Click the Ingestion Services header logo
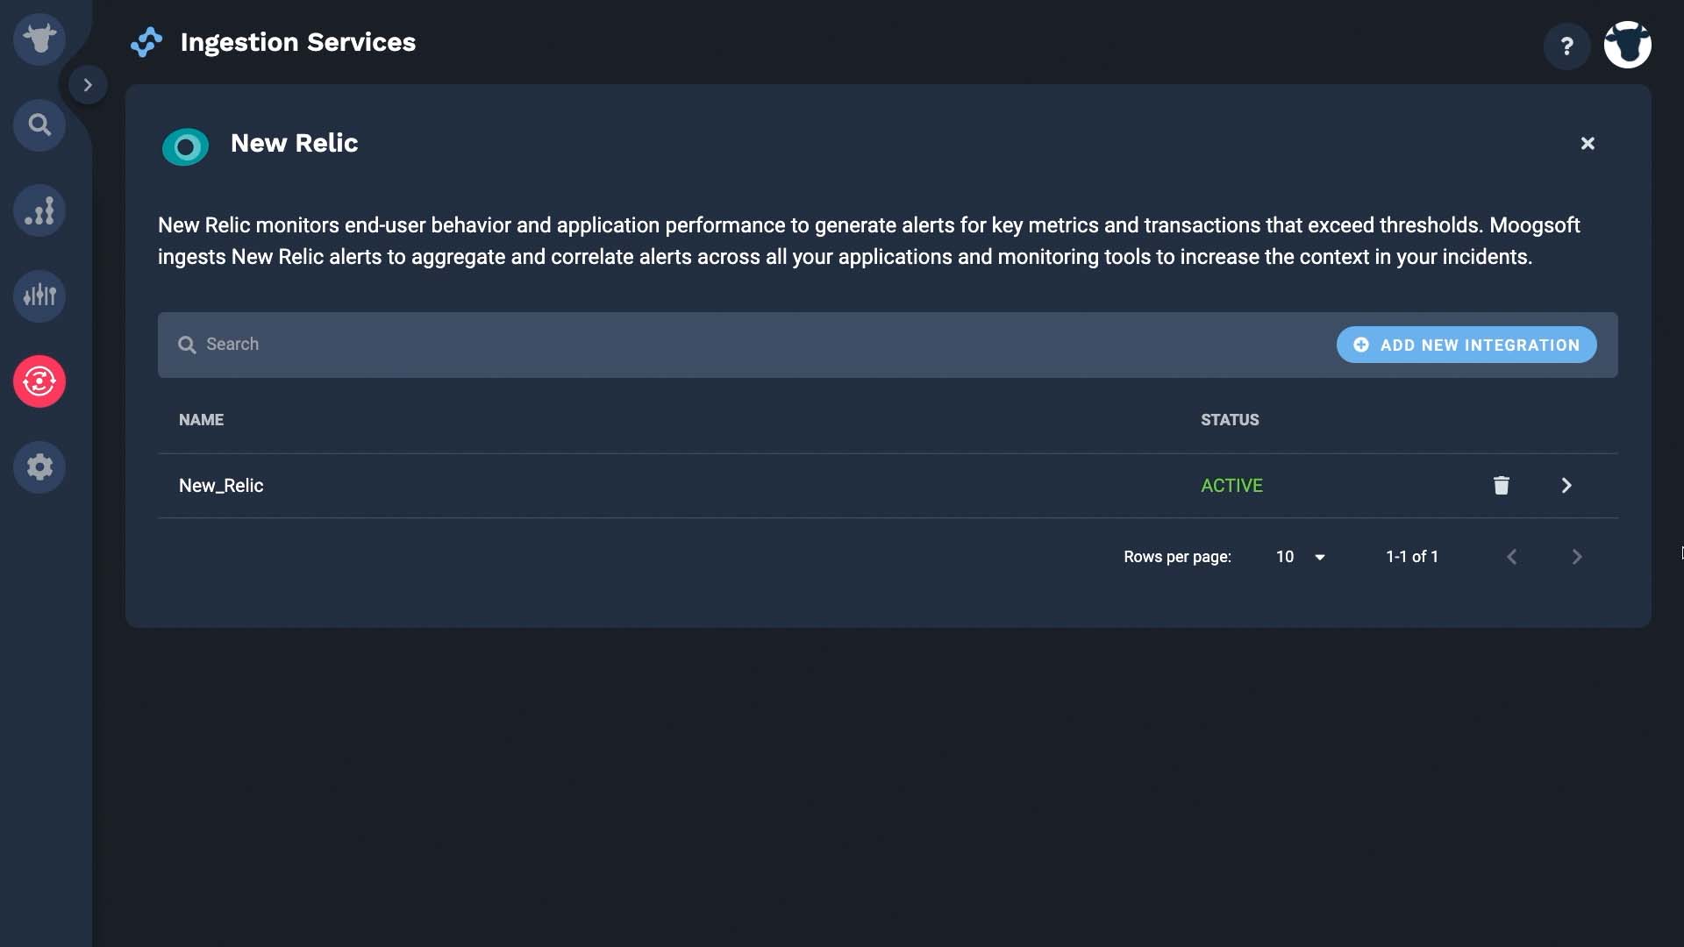Screen dimensions: 1684x947 tap(146, 42)
